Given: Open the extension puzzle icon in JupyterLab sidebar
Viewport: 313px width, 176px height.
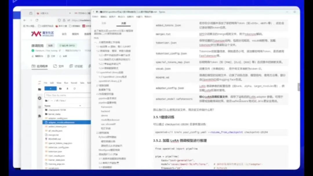Looking at the screenshot, I should click(x=39, y=116).
